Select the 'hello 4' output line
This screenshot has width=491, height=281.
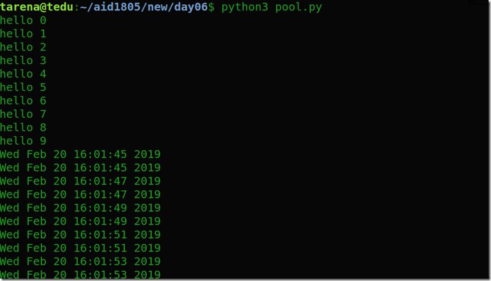click(x=23, y=74)
